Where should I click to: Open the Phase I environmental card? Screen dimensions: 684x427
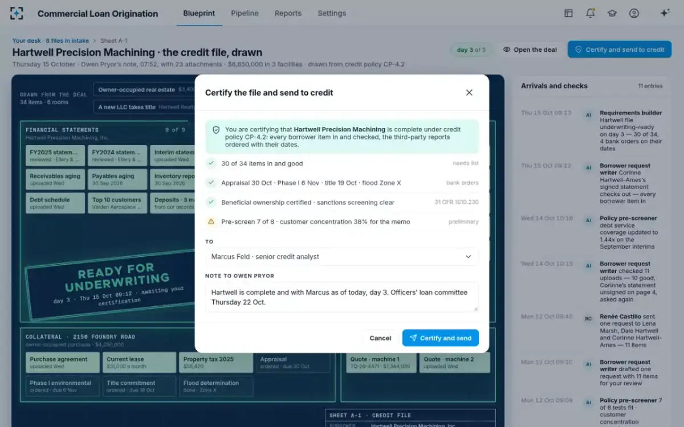[63, 386]
